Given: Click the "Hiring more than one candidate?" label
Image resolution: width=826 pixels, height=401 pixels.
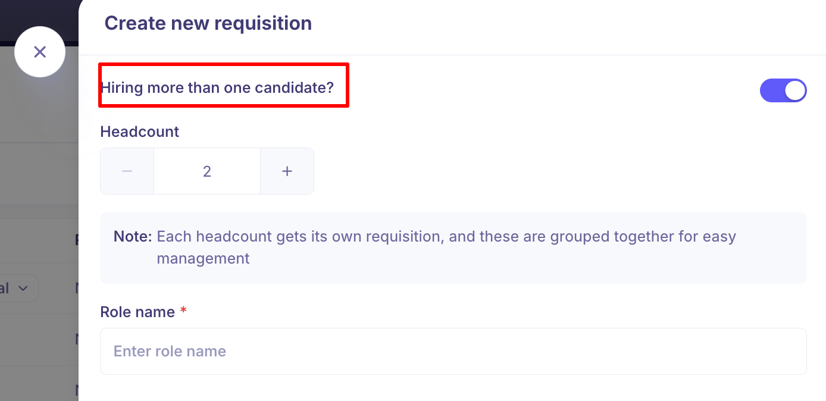Looking at the screenshot, I should coord(217,87).
